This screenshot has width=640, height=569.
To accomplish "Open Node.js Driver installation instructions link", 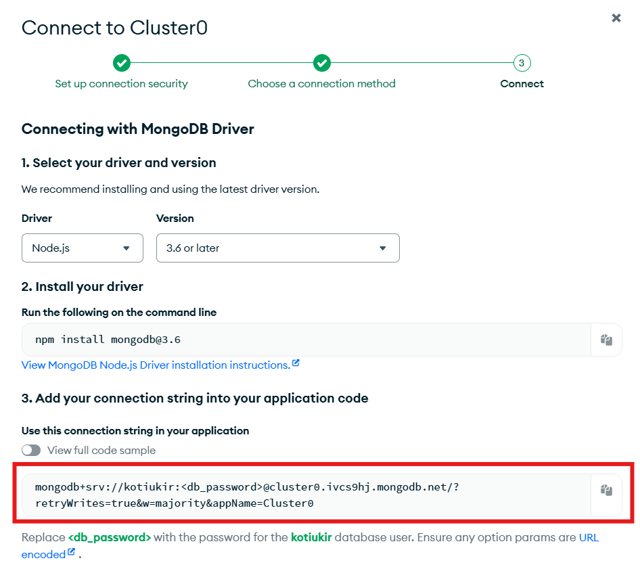I will [x=156, y=365].
